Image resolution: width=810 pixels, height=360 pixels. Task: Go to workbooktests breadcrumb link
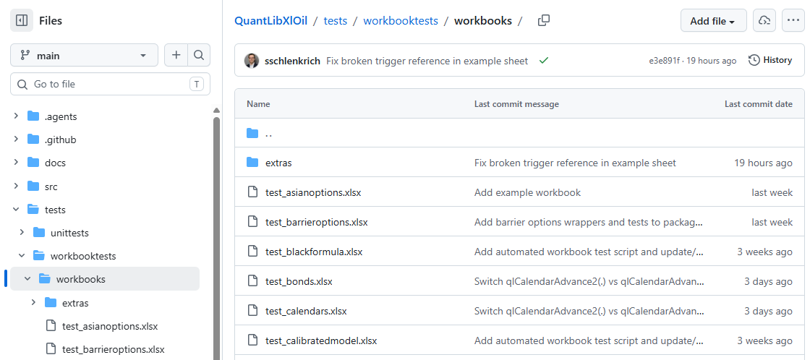tap(401, 21)
